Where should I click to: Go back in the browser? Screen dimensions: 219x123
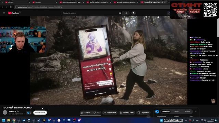tap(2, 7)
